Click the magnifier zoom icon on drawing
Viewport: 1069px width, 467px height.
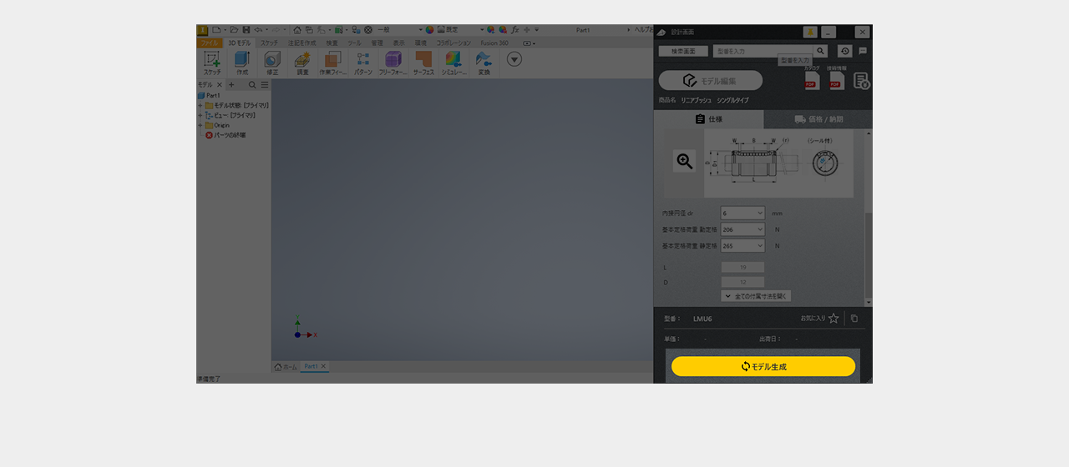(x=684, y=162)
